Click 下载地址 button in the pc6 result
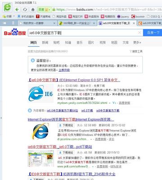 (66, 153)
